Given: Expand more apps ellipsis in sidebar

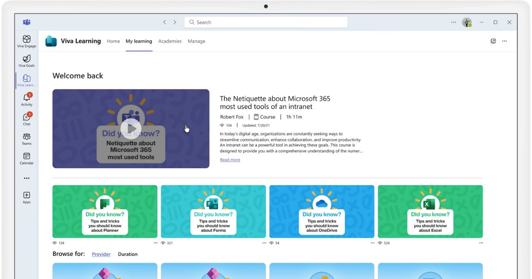Looking at the screenshot, I should [x=27, y=178].
